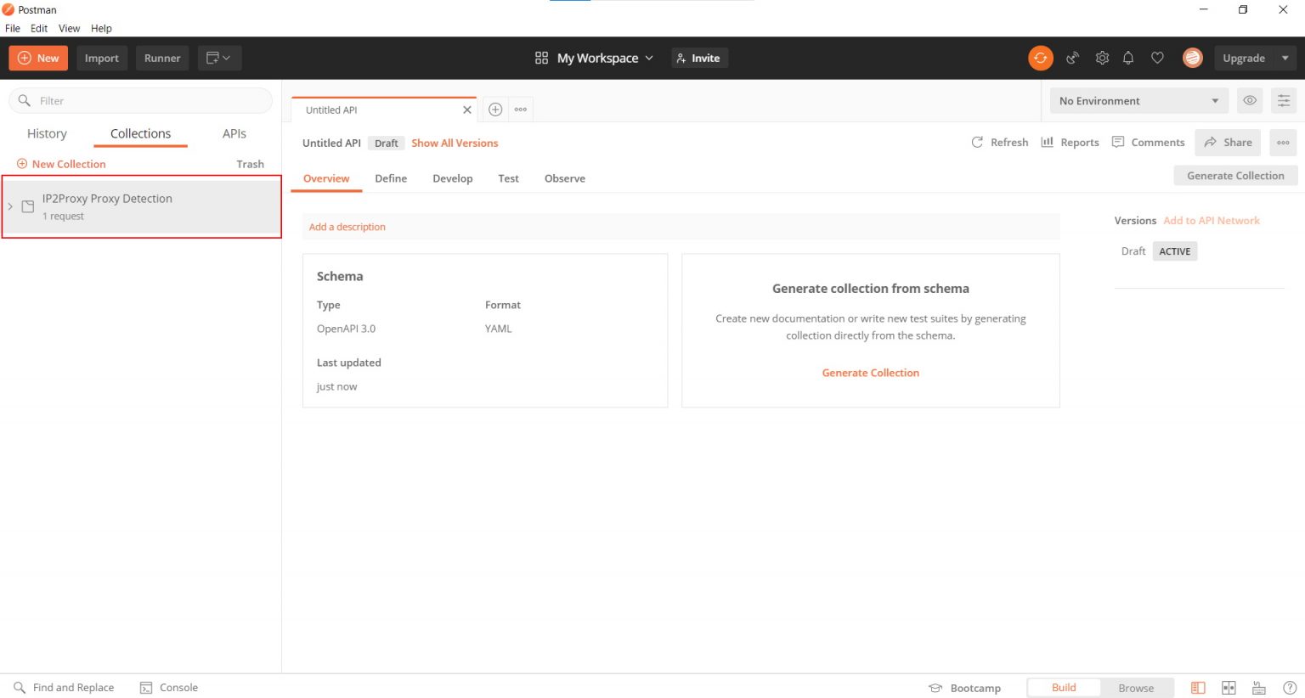Open the No Environment dropdown

point(1138,100)
